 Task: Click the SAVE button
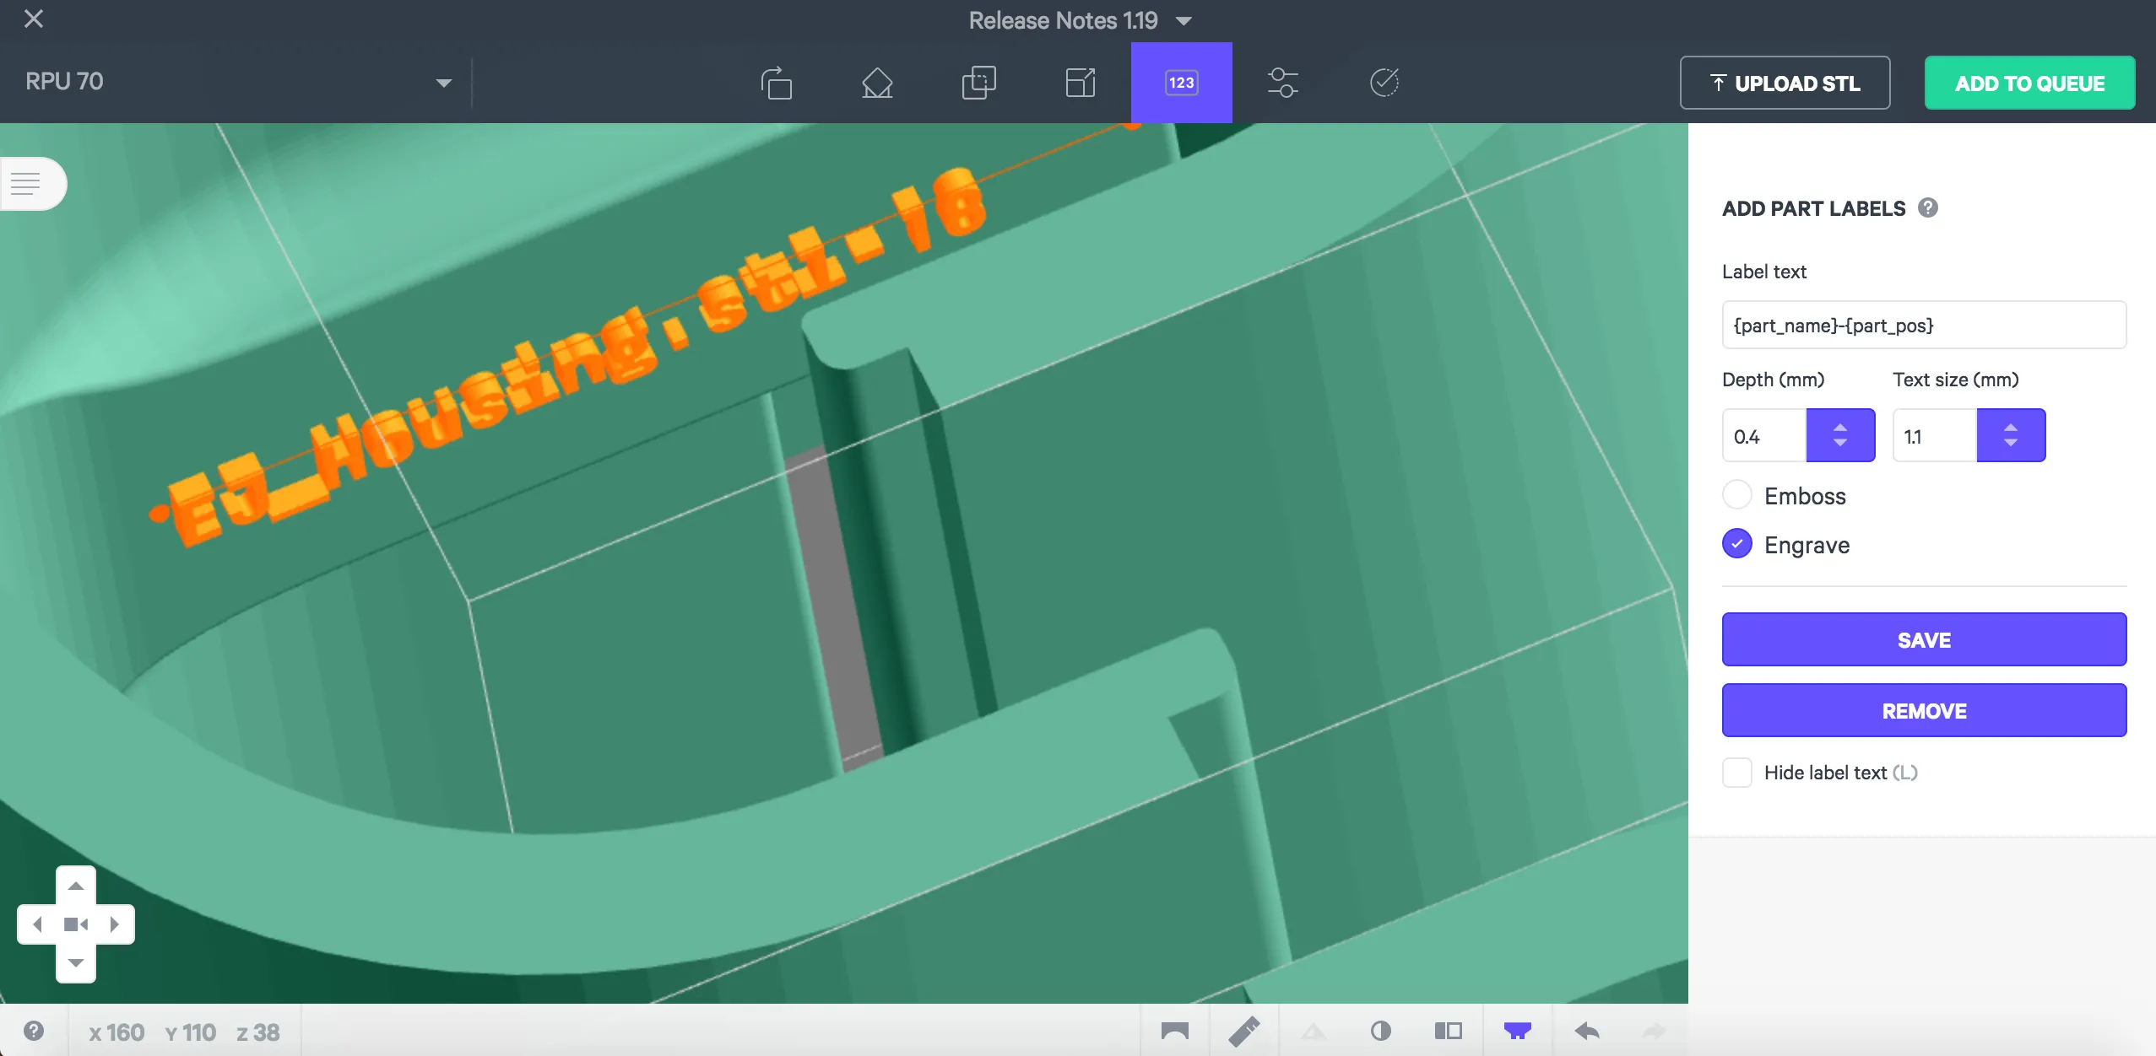pos(1924,639)
